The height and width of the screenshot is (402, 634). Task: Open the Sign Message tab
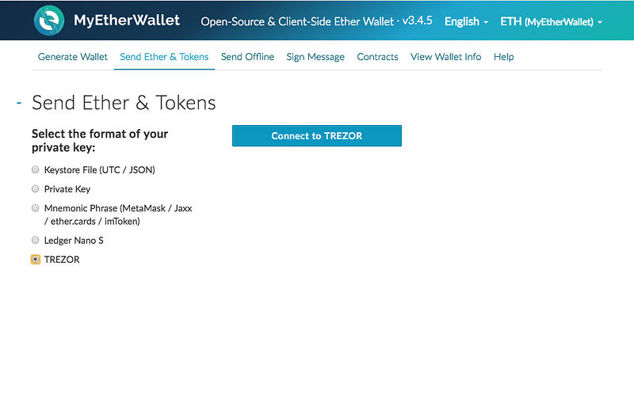[x=315, y=57]
